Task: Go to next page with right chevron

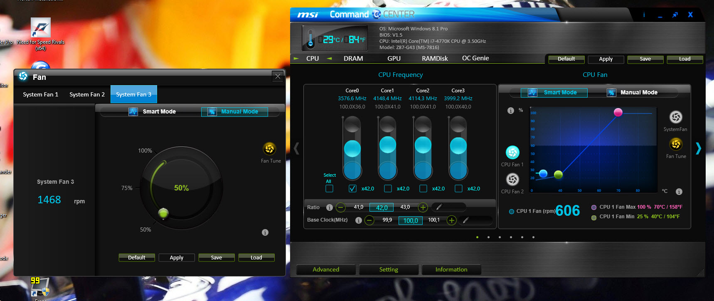Action: click(x=698, y=148)
